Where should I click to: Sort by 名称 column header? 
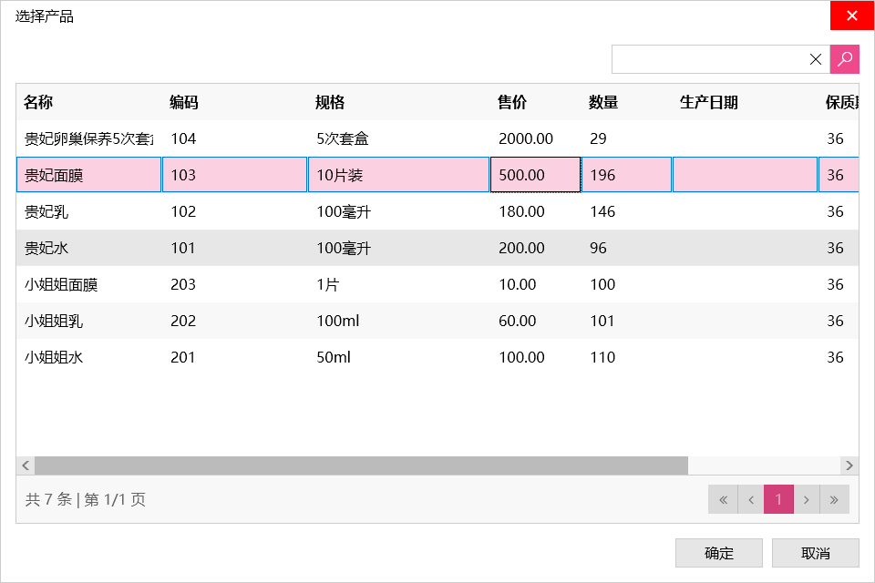pos(38,102)
